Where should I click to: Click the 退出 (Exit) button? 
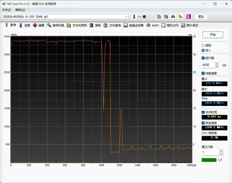(x=201, y=17)
